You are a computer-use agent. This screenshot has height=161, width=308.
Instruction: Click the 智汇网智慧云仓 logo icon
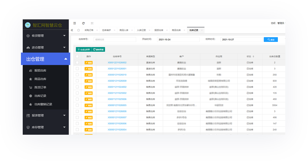click(x=28, y=25)
